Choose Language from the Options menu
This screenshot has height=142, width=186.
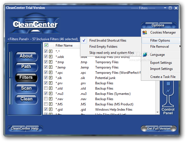point(161,55)
